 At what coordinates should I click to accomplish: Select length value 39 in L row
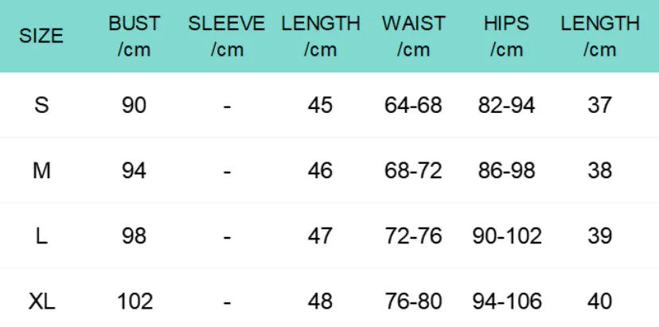point(599,236)
